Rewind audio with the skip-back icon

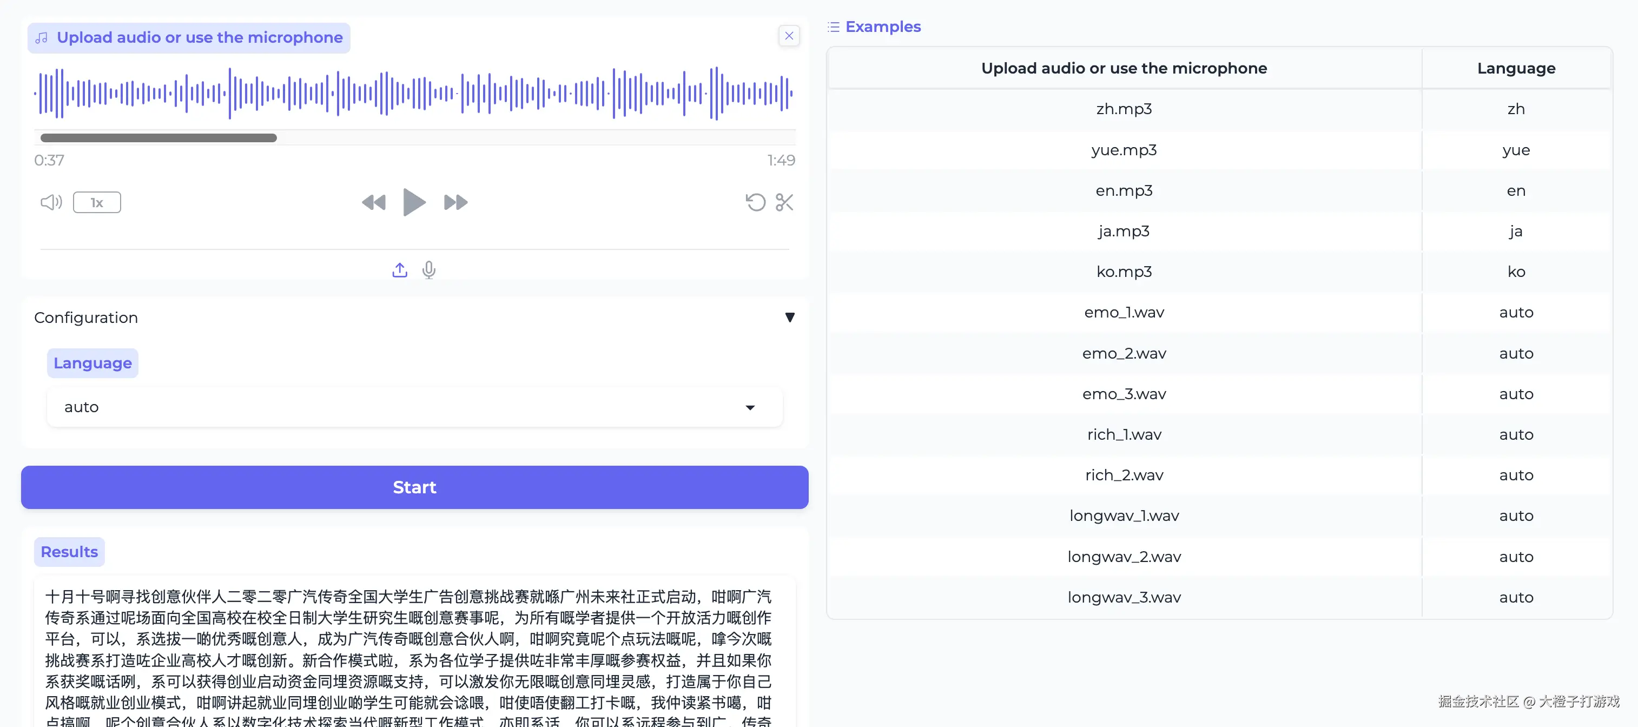coord(373,202)
